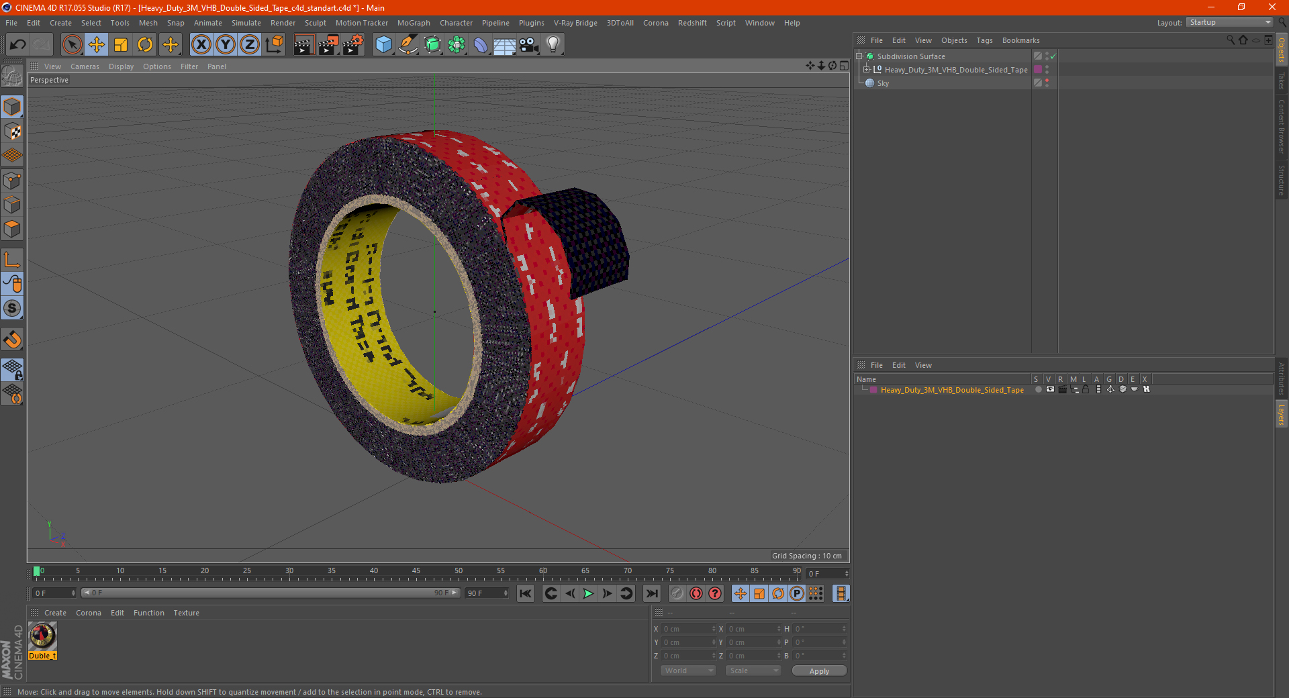1289x698 pixels.
Task: Select Polygons mode cube icon
Action: [x=12, y=230]
